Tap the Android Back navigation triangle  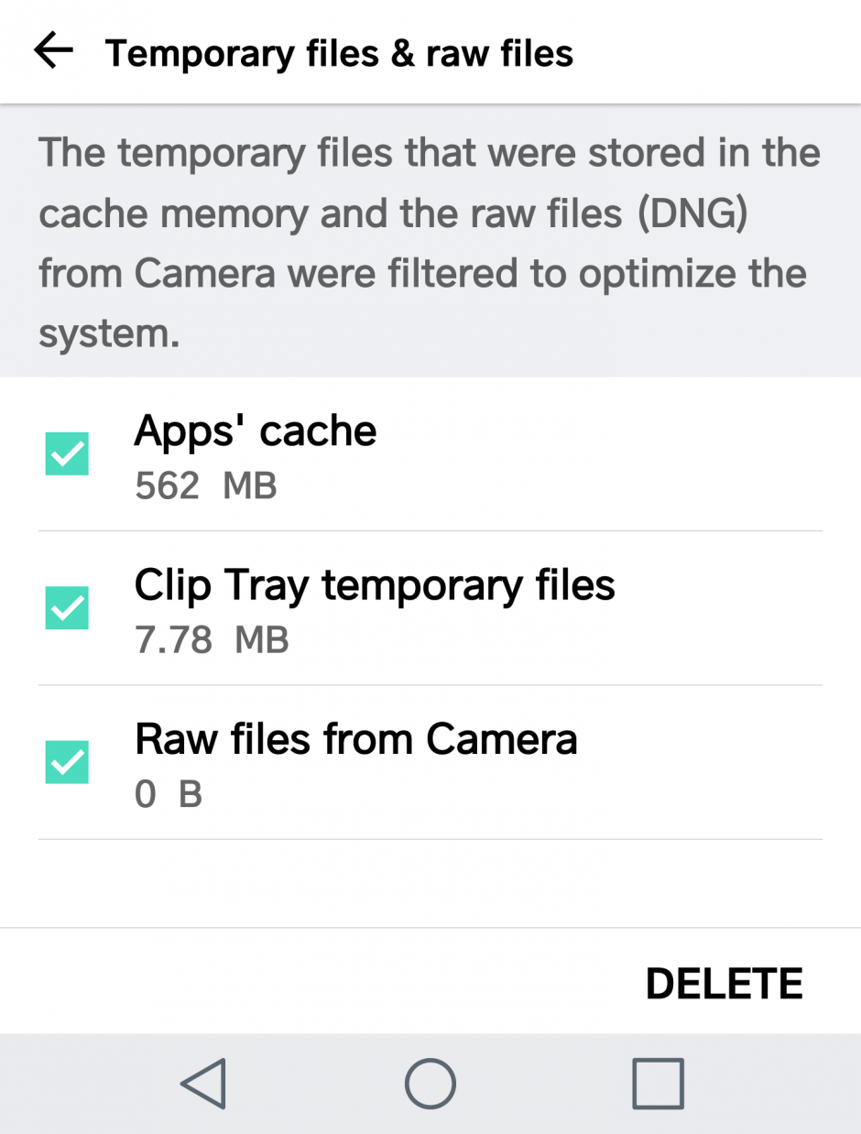pyautogui.click(x=203, y=1084)
